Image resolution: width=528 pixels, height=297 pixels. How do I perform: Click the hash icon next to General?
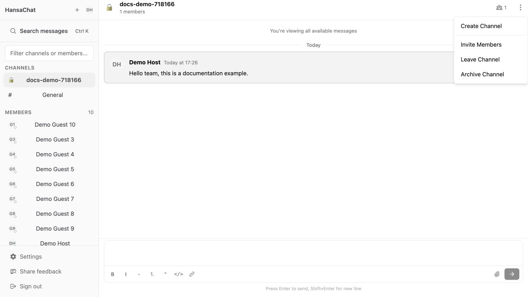[x=10, y=95]
